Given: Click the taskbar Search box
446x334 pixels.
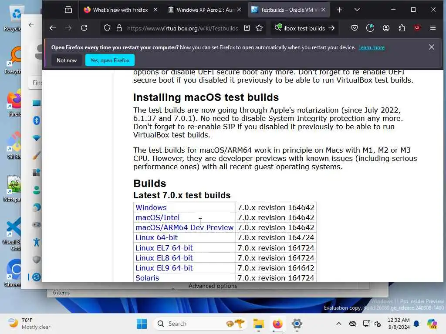Looking at the screenshot, I should pos(200,324).
